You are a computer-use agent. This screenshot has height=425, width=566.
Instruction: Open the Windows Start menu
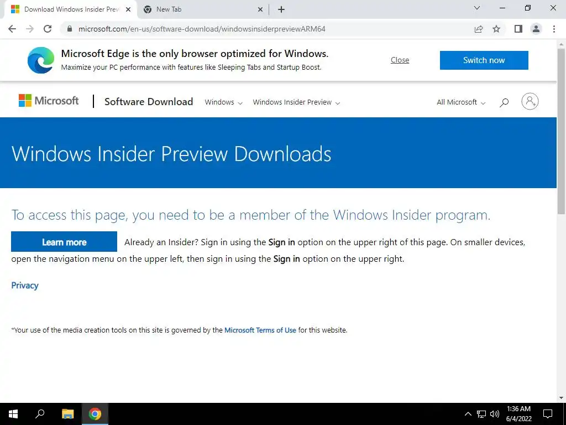pos(13,414)
